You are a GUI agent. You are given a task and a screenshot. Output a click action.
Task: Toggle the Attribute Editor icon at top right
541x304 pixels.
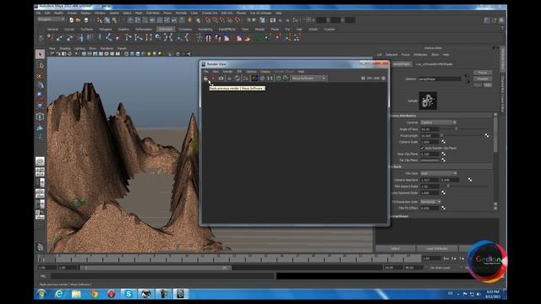tap(487, 20)
